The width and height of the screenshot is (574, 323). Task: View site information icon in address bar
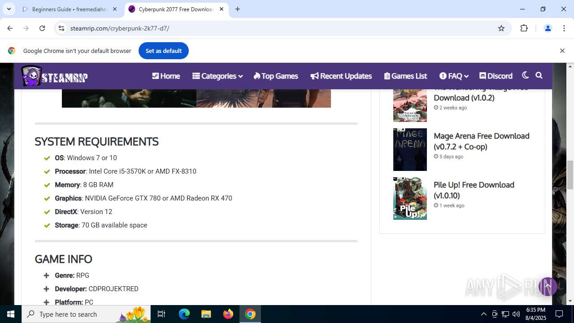click(61, 28)
